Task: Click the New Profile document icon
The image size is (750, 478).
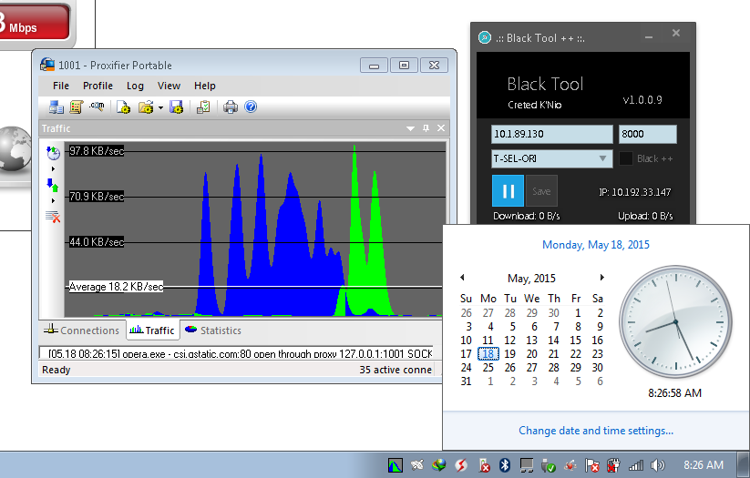Action: coord(123,107)
